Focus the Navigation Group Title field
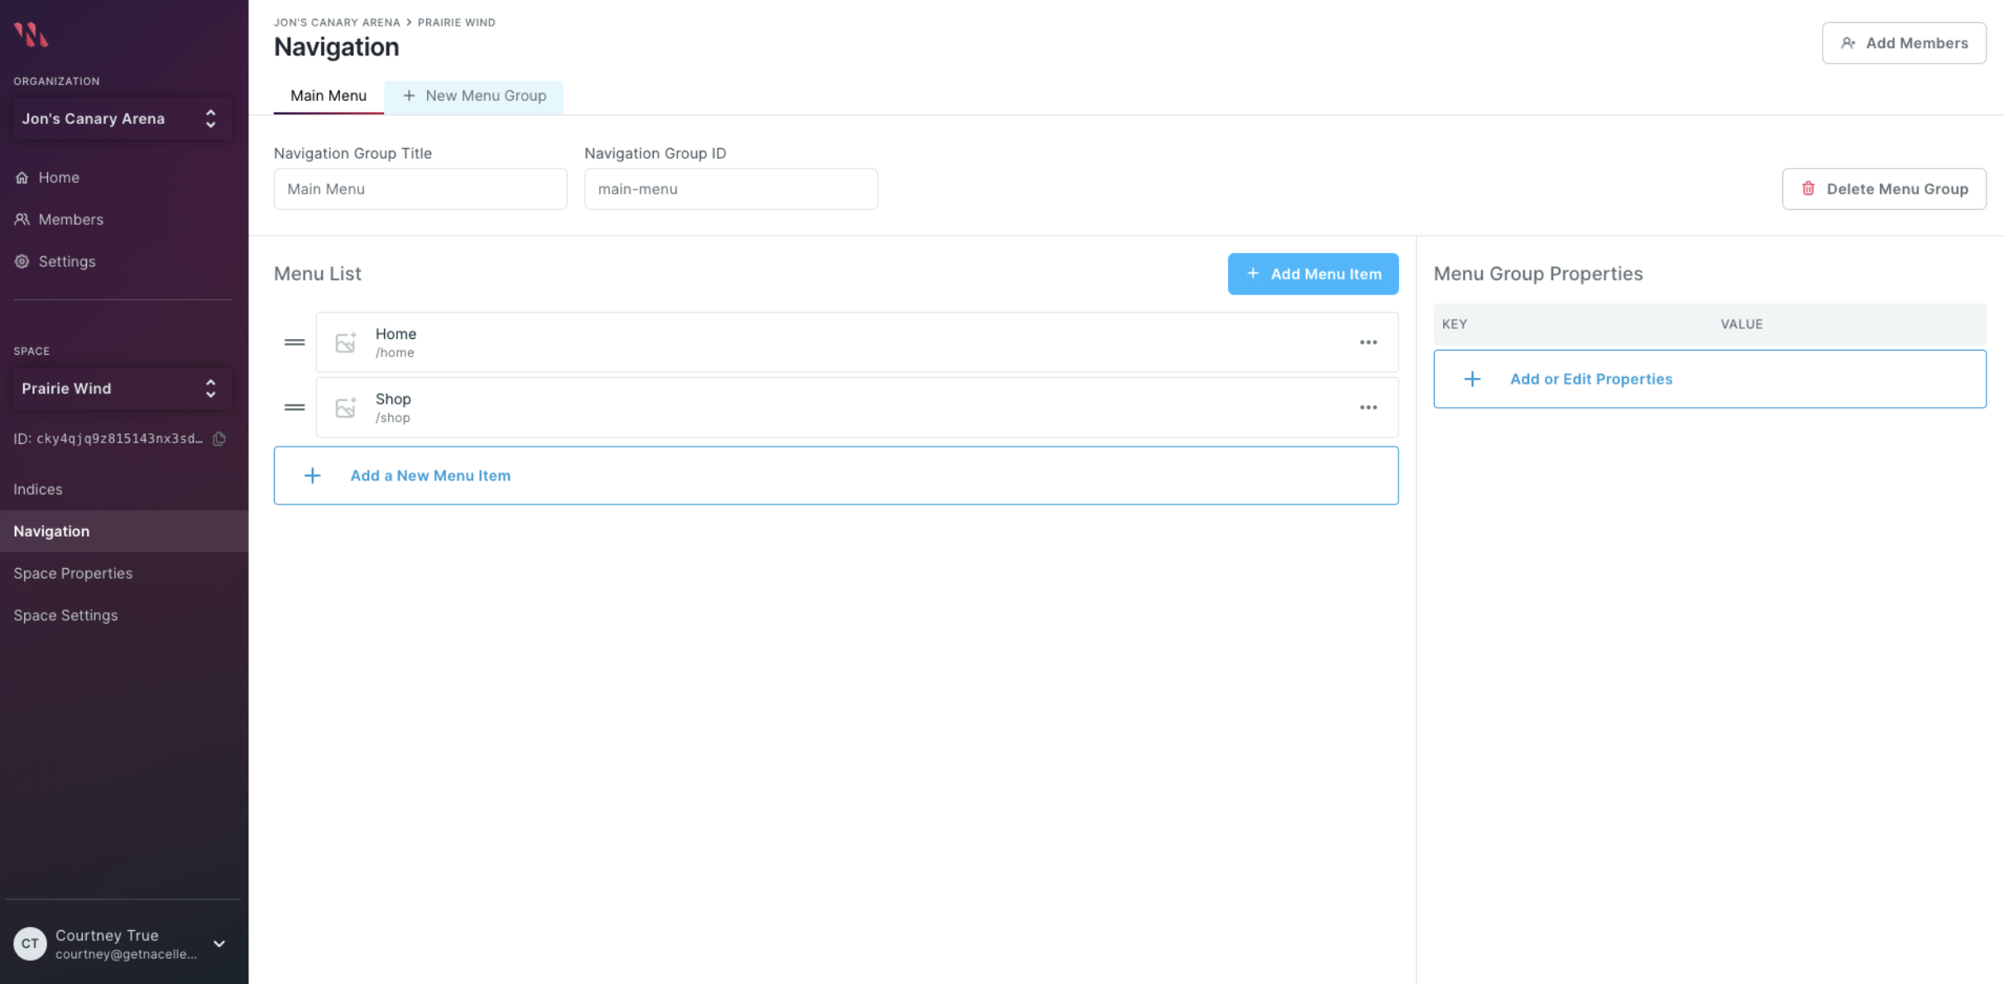Viewport: 2004px width, 984px height. click(x=420, y=189)
